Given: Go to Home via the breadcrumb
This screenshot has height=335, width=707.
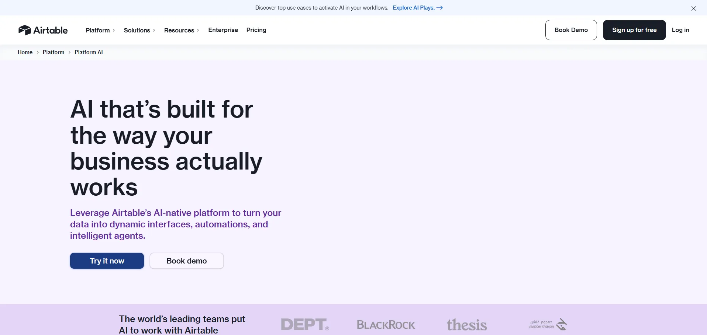Looking at the screenshot, I should pyautogui.click(x=25, y=52).
